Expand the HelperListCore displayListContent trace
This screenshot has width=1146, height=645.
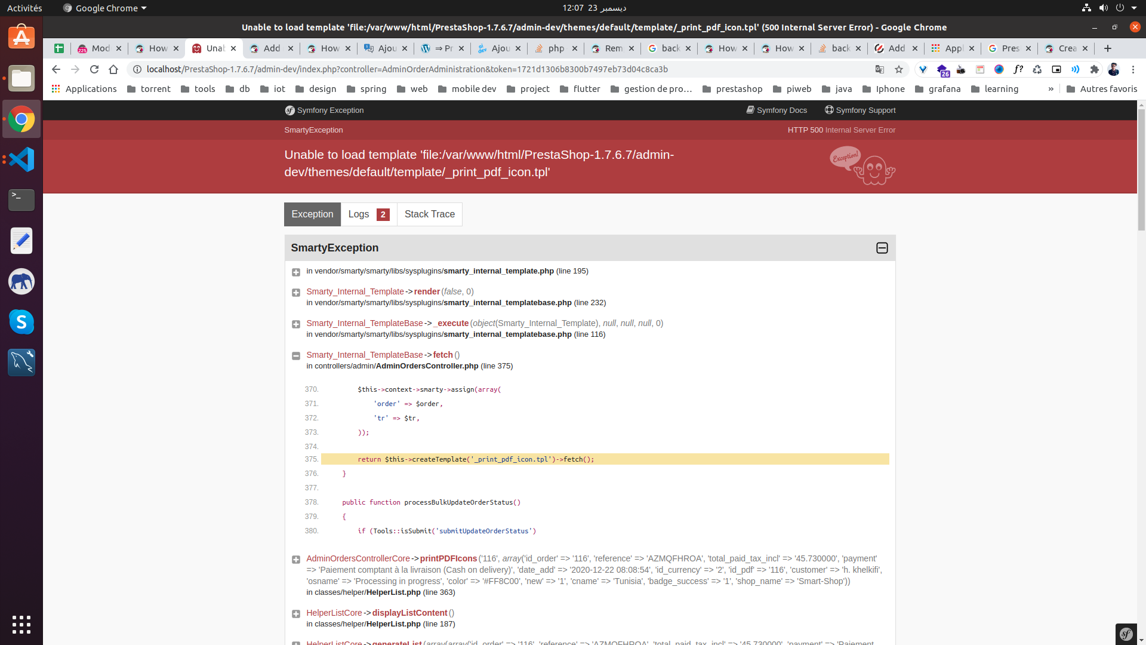295,614
